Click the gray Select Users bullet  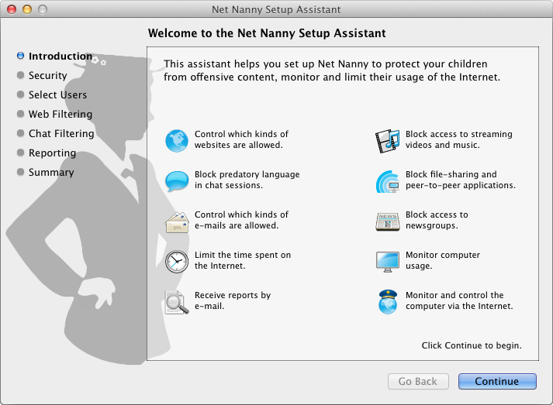coord(20,94)
